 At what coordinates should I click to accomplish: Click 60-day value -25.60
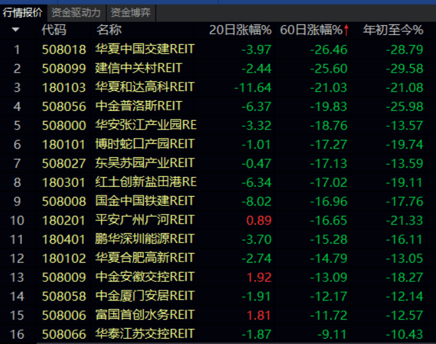pos(328,69)
